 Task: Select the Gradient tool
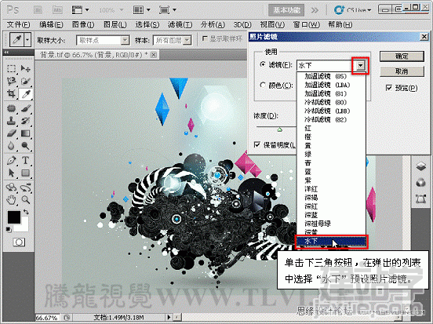(25, 133)
